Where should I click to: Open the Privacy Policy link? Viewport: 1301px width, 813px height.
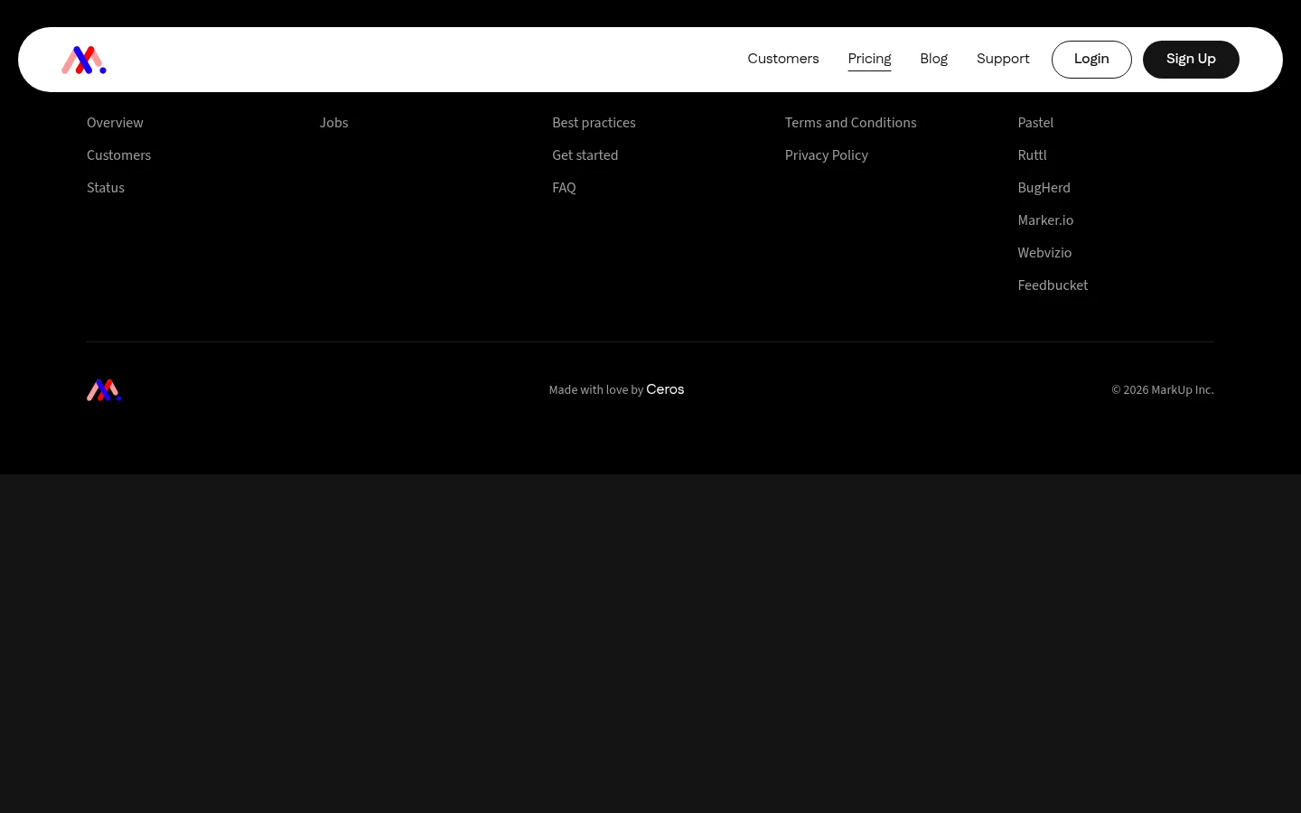coord(827,155)
